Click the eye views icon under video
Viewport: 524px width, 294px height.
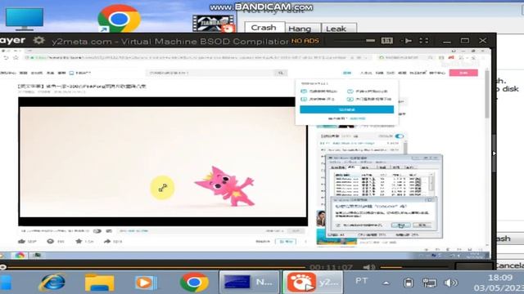50,241
